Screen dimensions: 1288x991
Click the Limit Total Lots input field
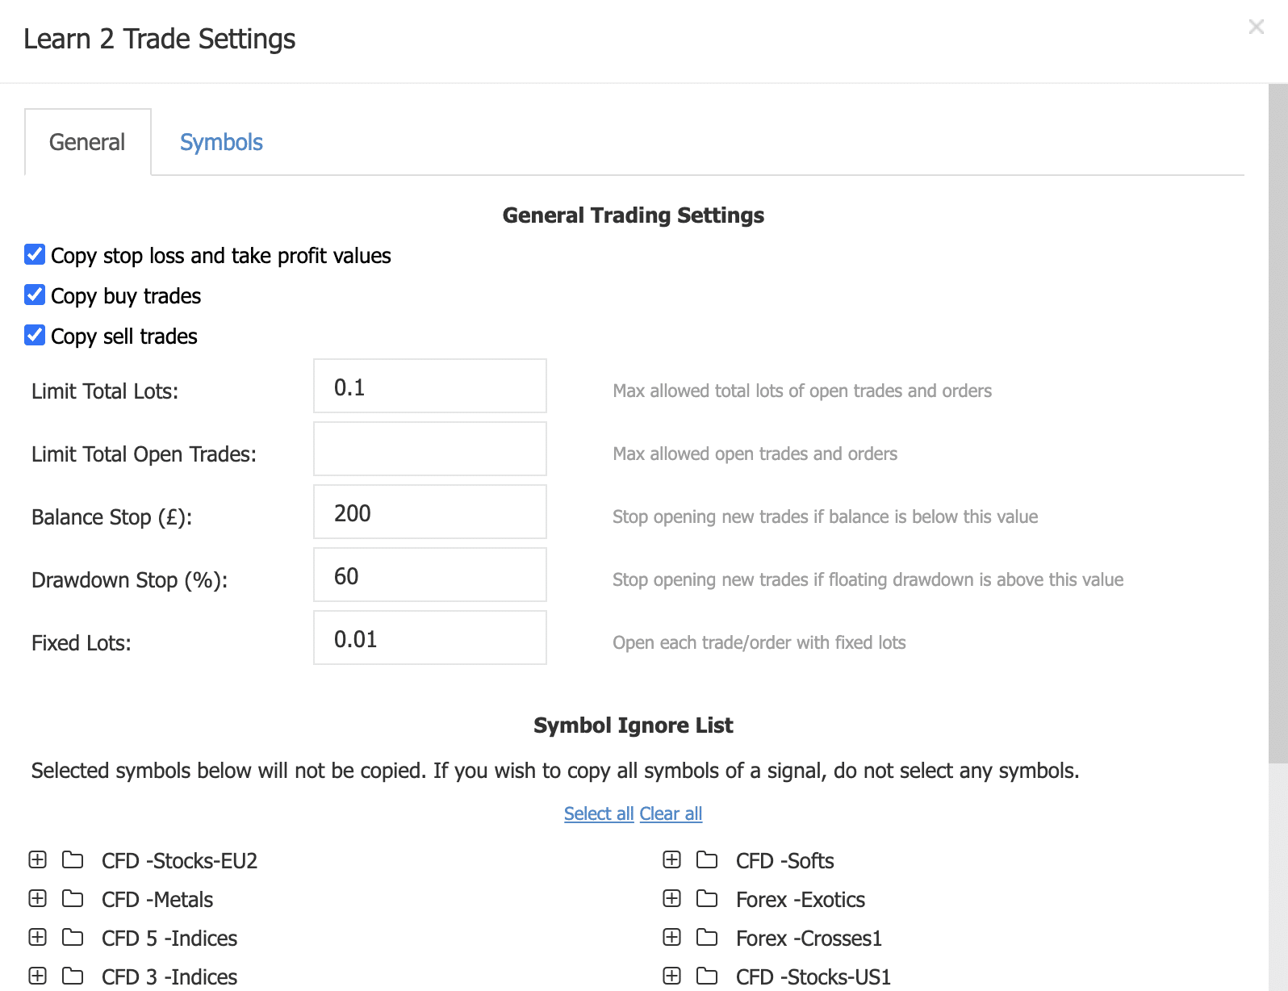click(430, 387)
